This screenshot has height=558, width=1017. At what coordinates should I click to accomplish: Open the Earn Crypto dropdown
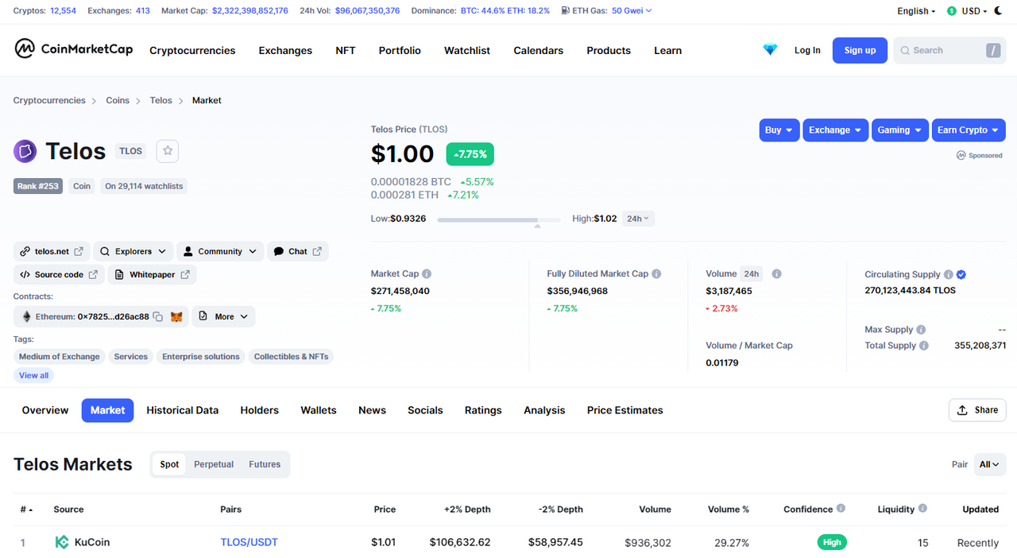click(969, 130)
